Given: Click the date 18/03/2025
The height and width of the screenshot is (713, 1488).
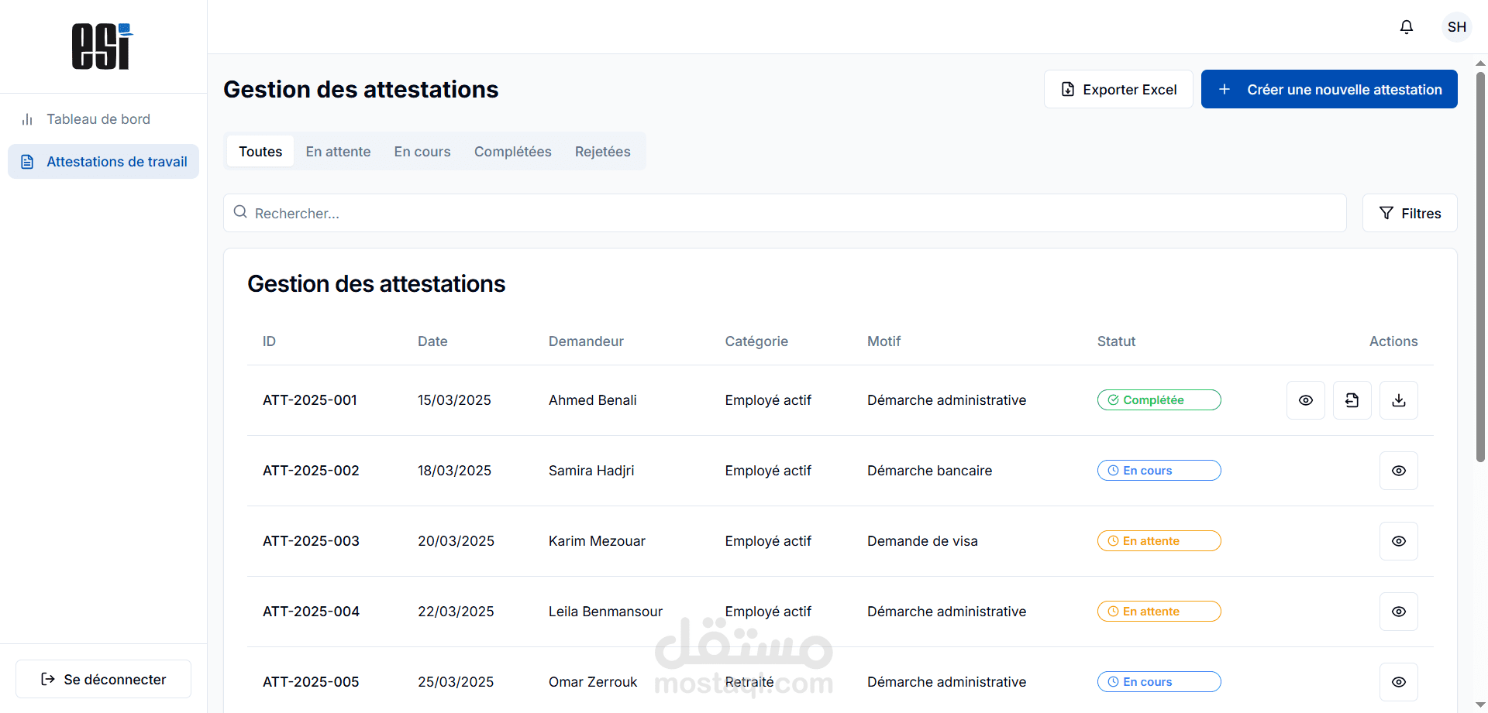Looking at the screenshot, I should [454, 471].
